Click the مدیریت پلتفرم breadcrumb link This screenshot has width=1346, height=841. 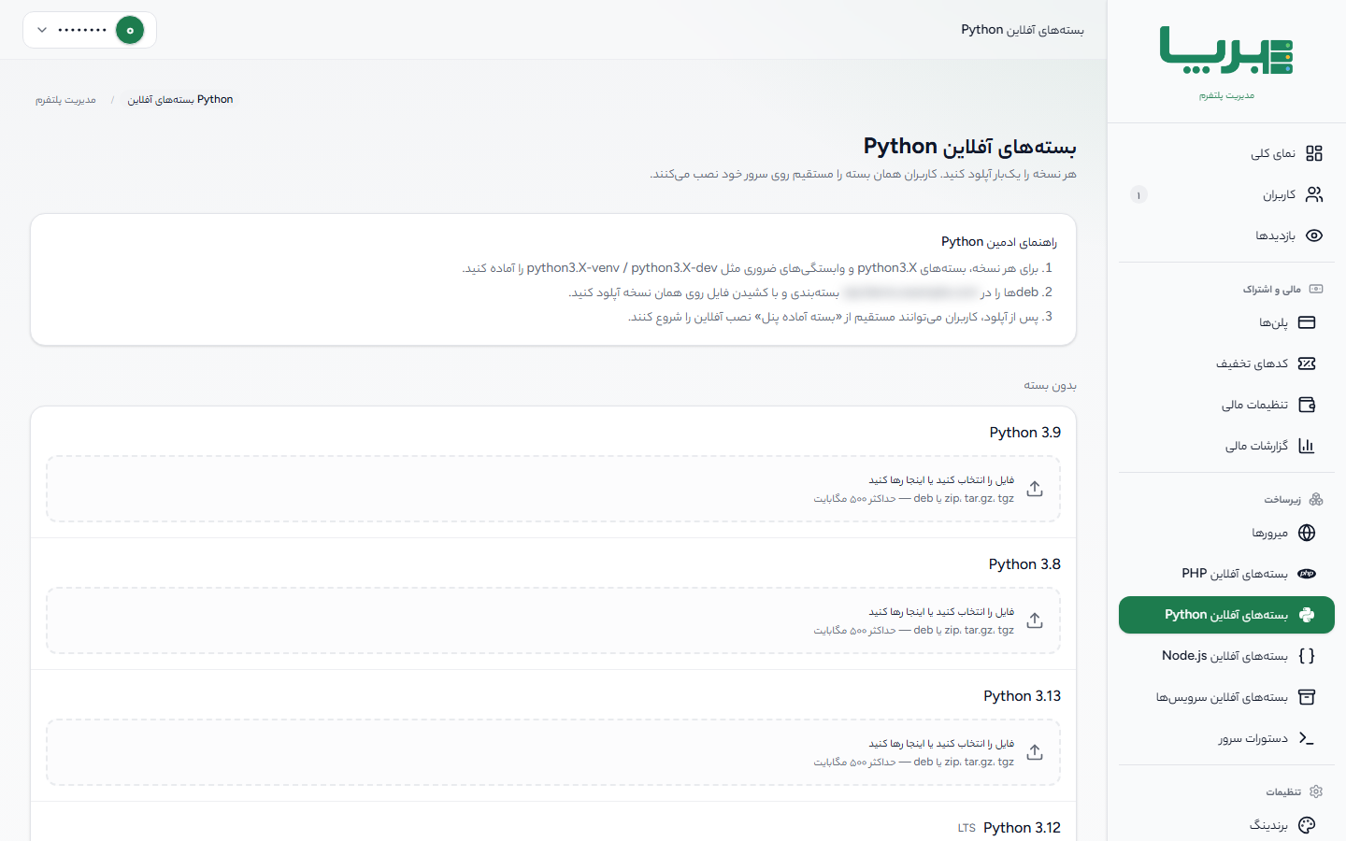[65, 100]
